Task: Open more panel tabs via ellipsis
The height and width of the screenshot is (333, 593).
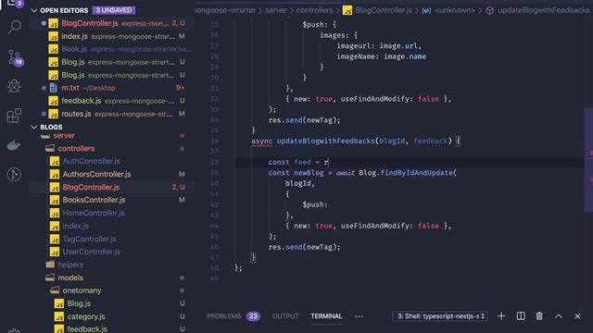Action: [x=359, y=316]
